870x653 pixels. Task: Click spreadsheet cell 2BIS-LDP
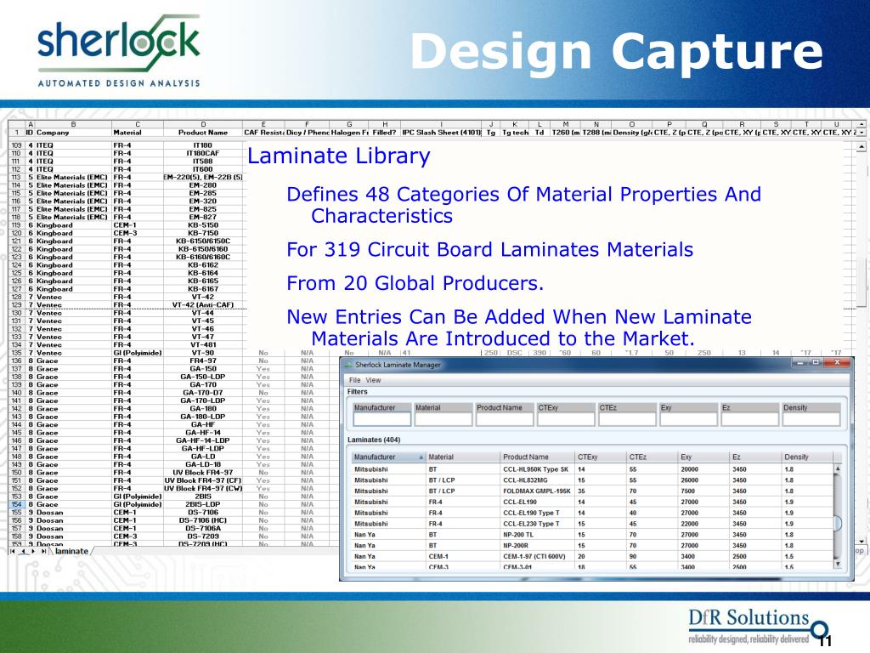click(203, 504)
